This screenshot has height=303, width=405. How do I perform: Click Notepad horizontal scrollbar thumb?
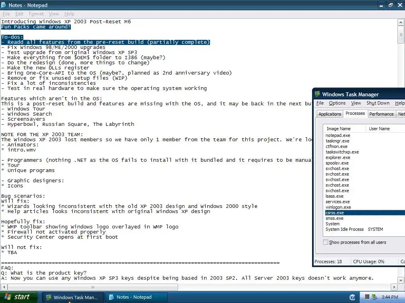point(93,287)
